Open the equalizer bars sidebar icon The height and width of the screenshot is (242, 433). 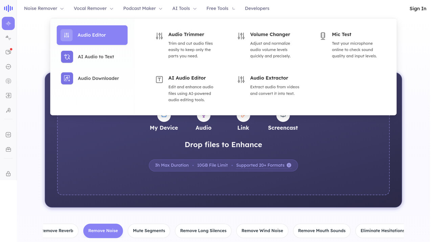(8, 38)
